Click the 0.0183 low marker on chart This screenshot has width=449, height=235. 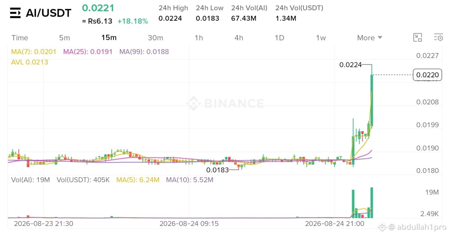[217, 170]
